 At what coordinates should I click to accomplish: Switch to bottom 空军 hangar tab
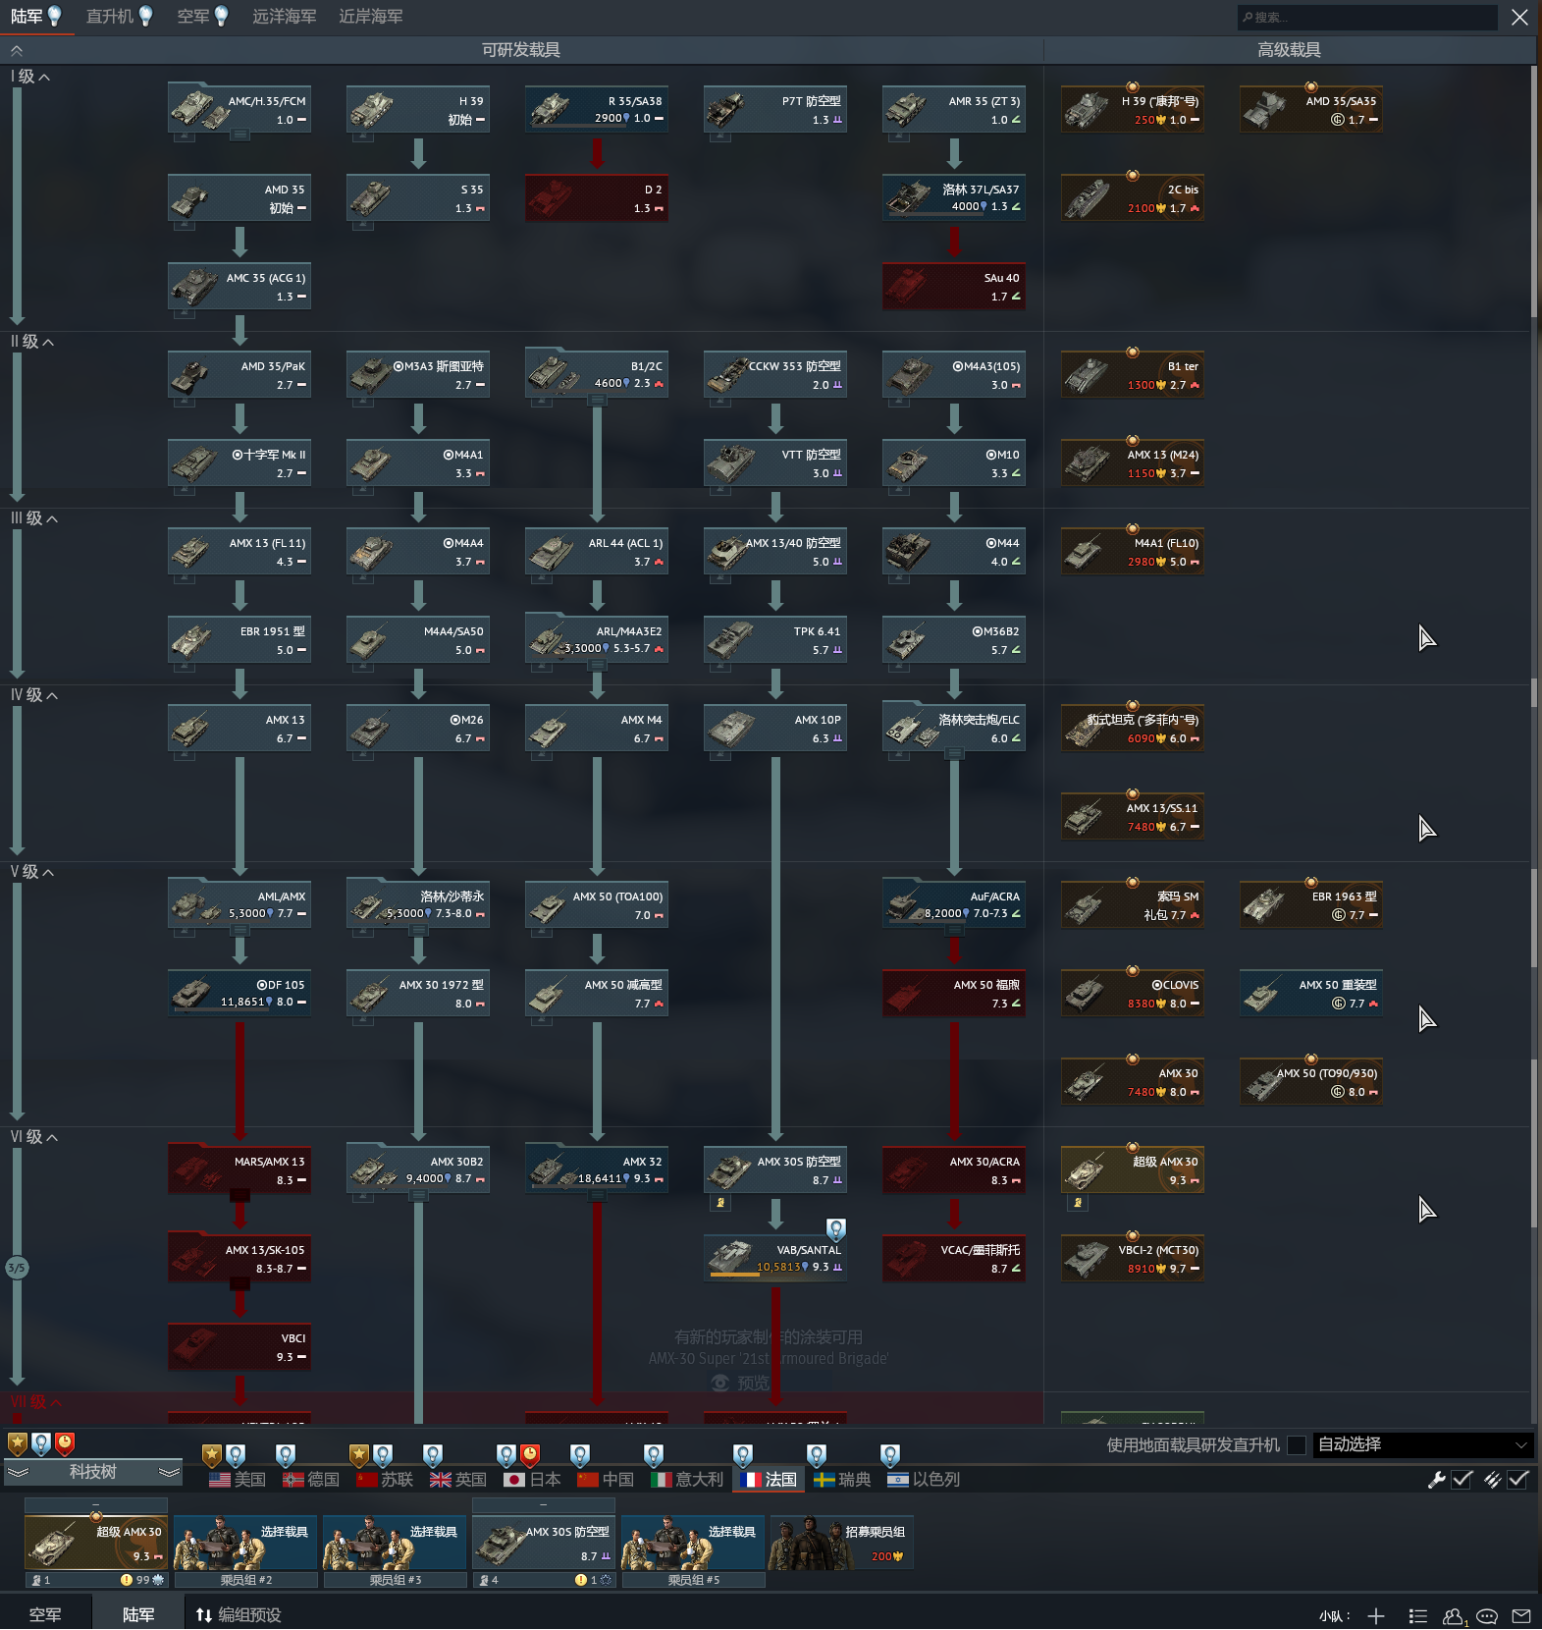45,1615
